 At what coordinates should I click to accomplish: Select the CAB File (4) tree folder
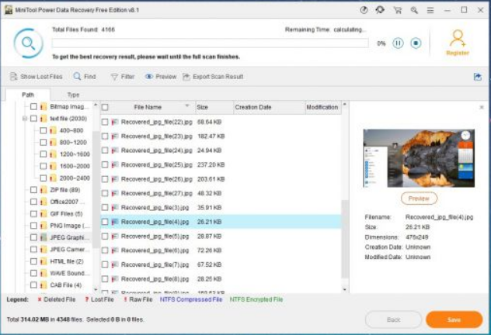(66, 285)
